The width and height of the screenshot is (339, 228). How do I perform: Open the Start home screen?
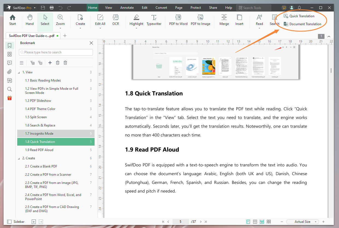(13, 20)
